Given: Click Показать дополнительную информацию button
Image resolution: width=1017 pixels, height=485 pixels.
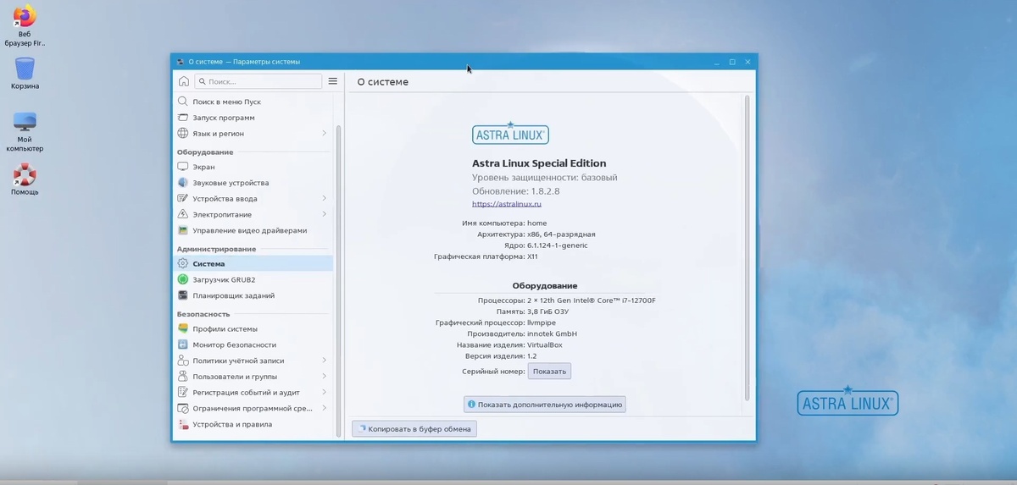Looking at the screenshot, I should click(x=544, y=405).
